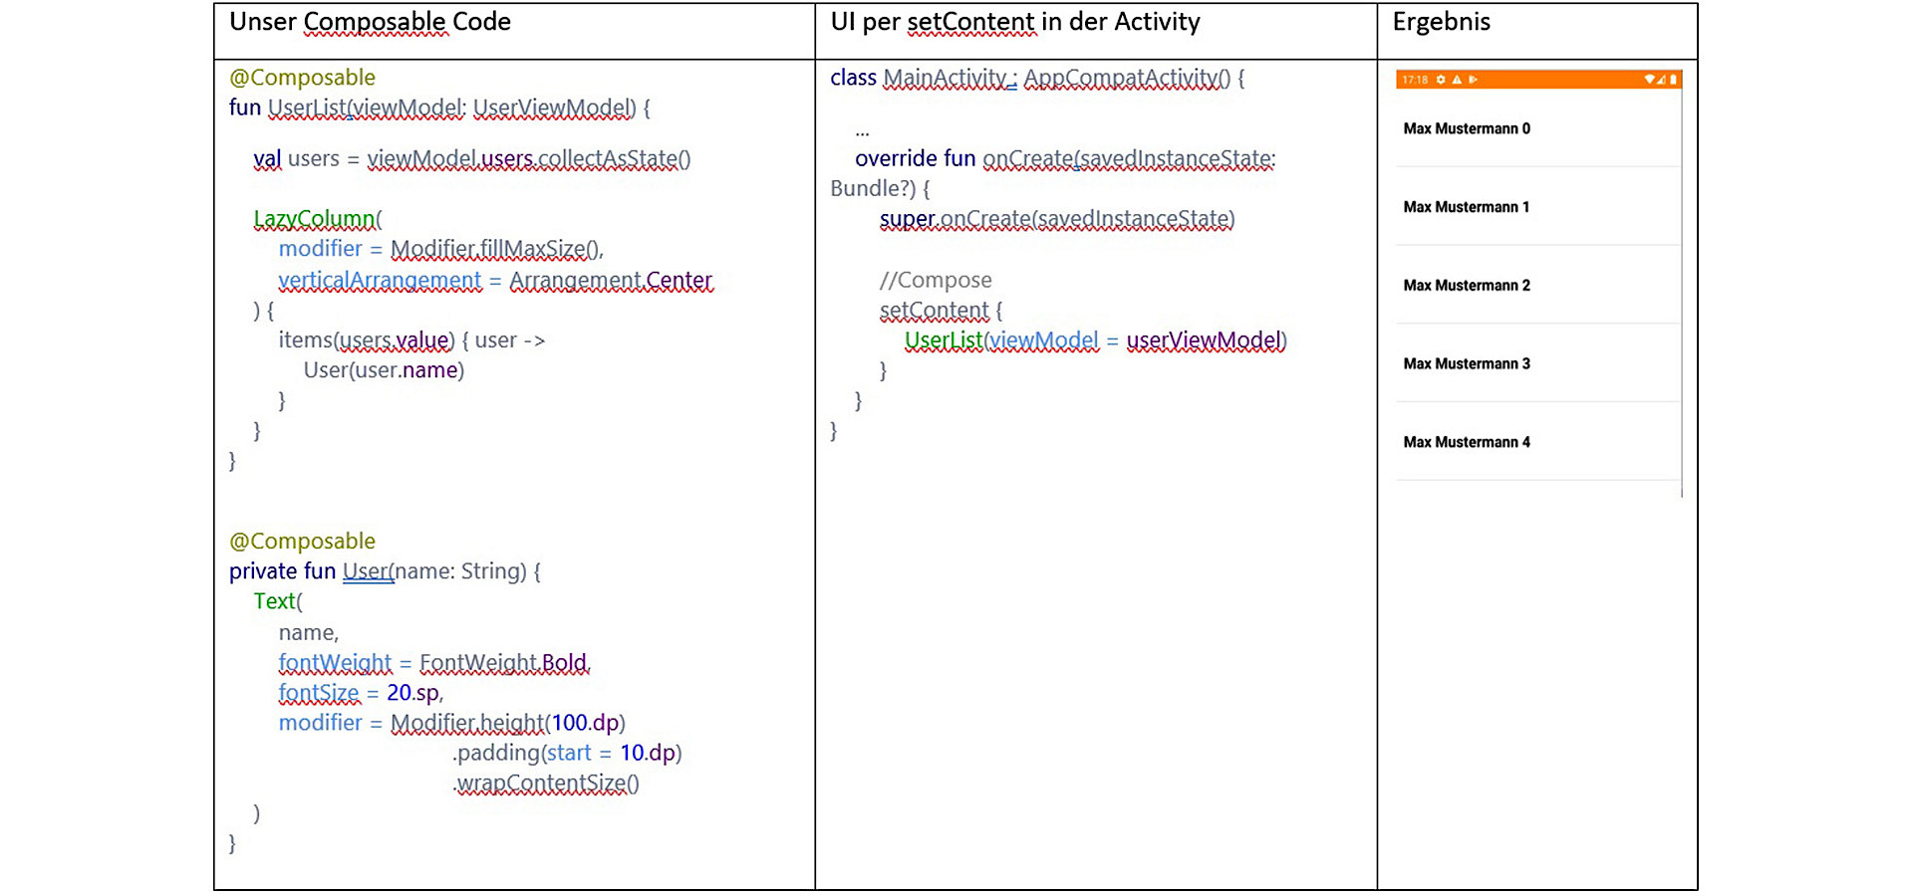
Task: Select the Unser Composable Code header
Action: tap(370, 21)
